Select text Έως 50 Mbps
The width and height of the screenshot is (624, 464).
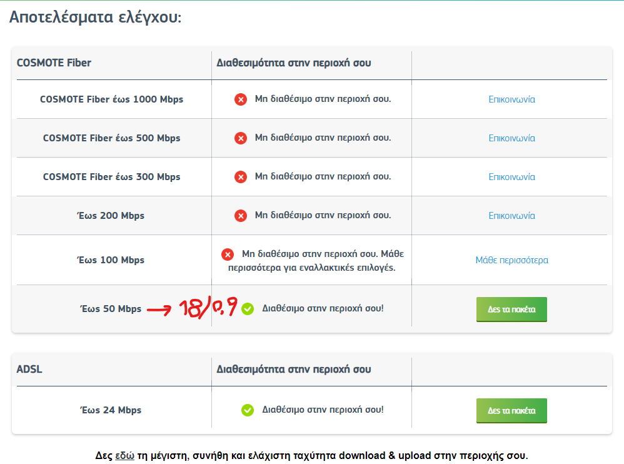(111, 309)
